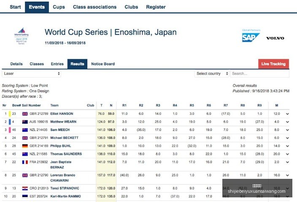This screenshot has width=297, height=202.
Task: Expand Thomas SAUNDERS row chevron
Action: coord(287,154)
